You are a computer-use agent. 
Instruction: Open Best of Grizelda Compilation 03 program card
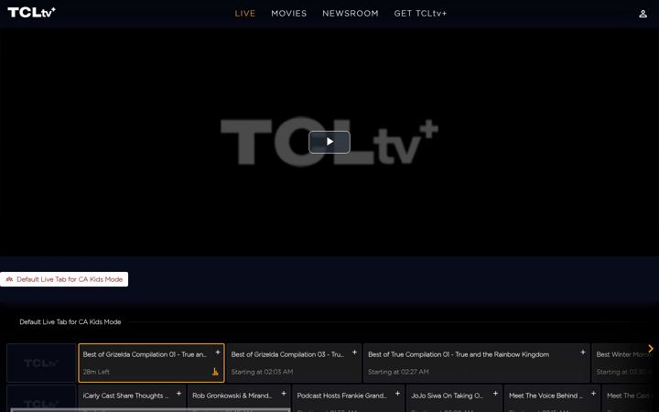(x=294, y=363)
